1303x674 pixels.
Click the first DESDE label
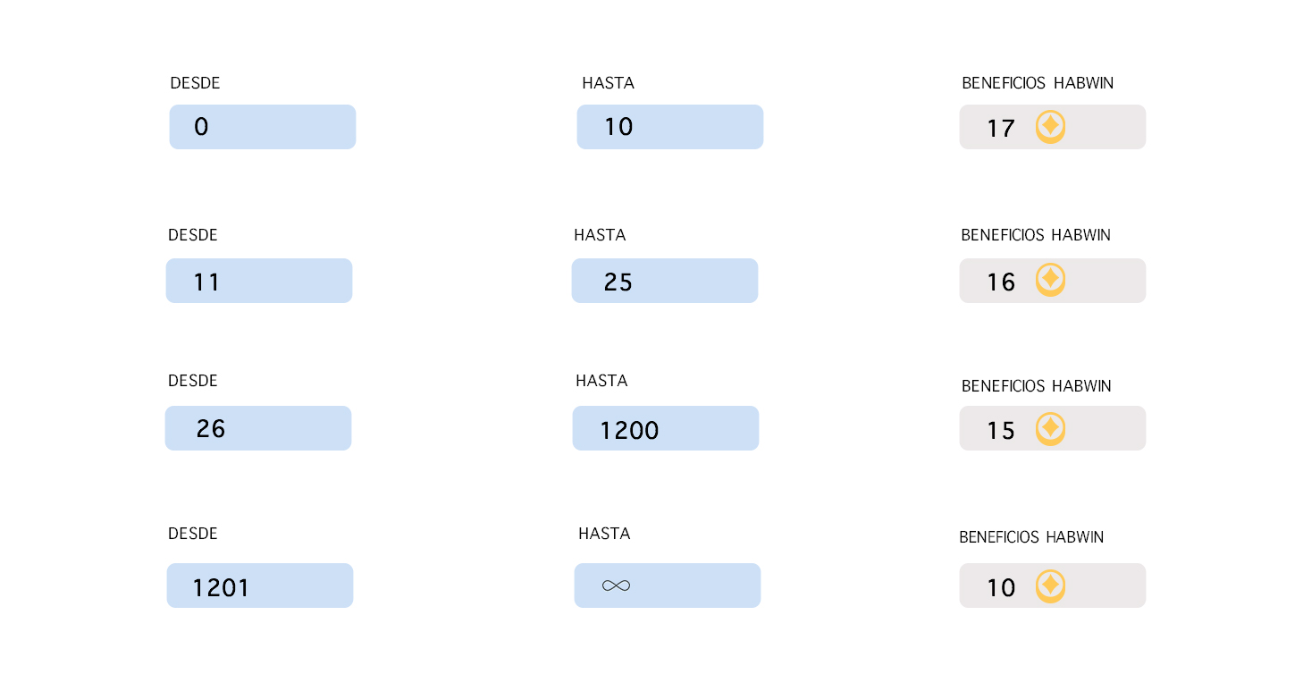pos(195,83)
